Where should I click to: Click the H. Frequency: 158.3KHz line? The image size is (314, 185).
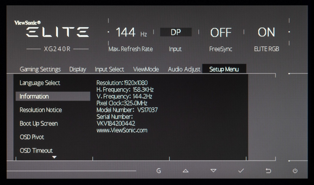coord(125,90)
